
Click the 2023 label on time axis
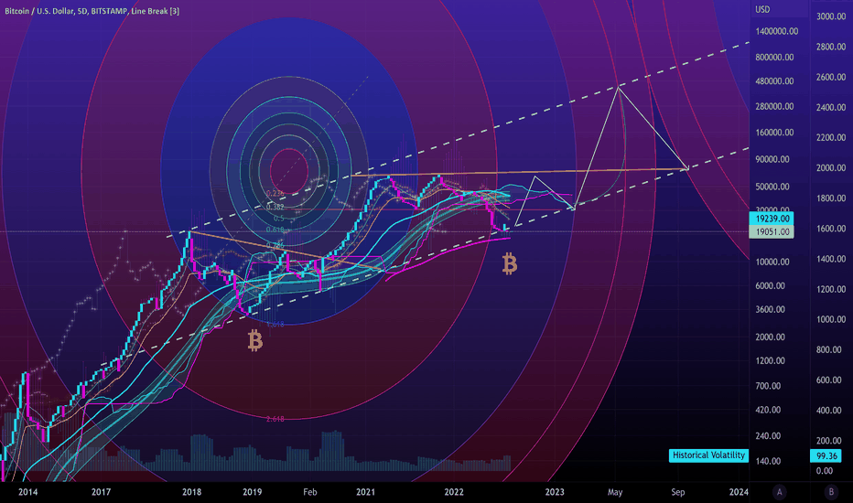555,492
